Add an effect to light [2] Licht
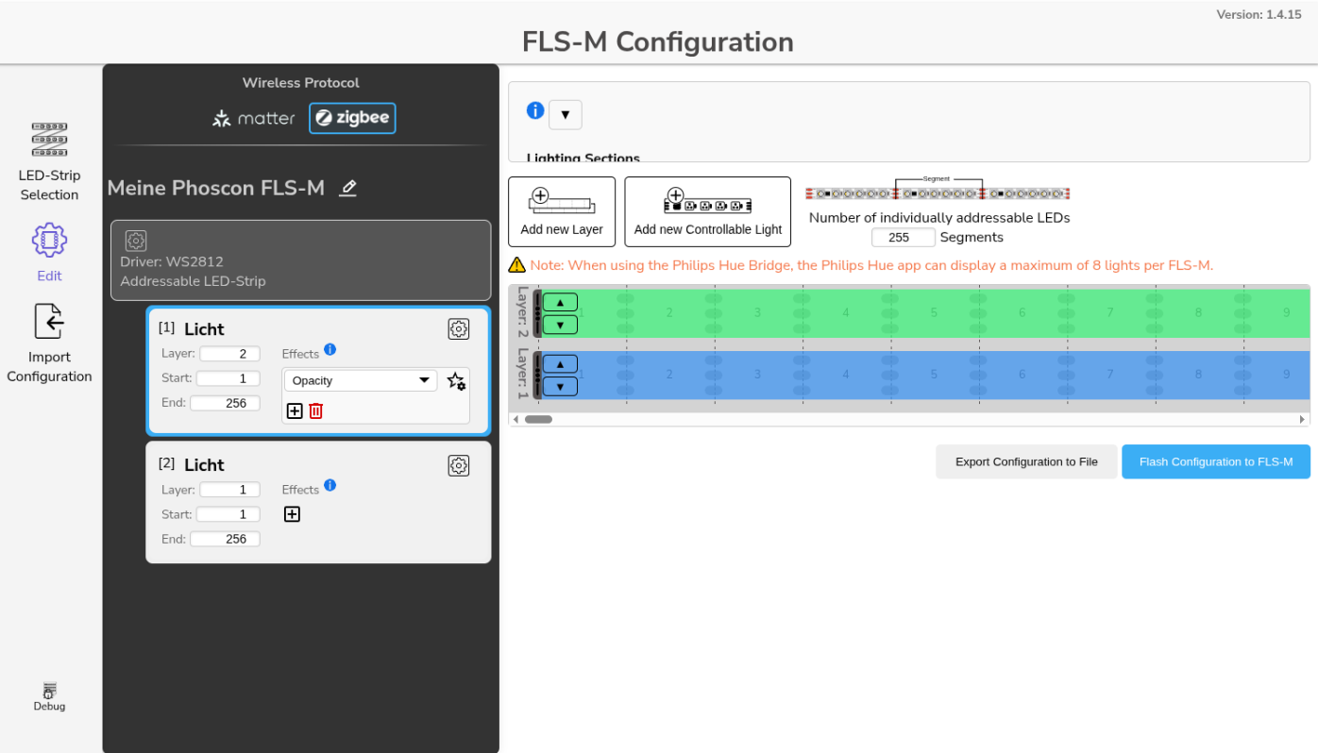Viewport: 1318px width, 753px height. pyautogui.click(x=293, y=514)
